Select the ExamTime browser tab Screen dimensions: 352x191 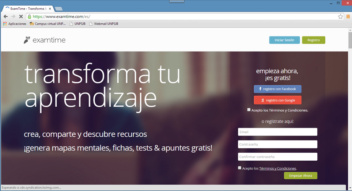click(x=27, y=8)
